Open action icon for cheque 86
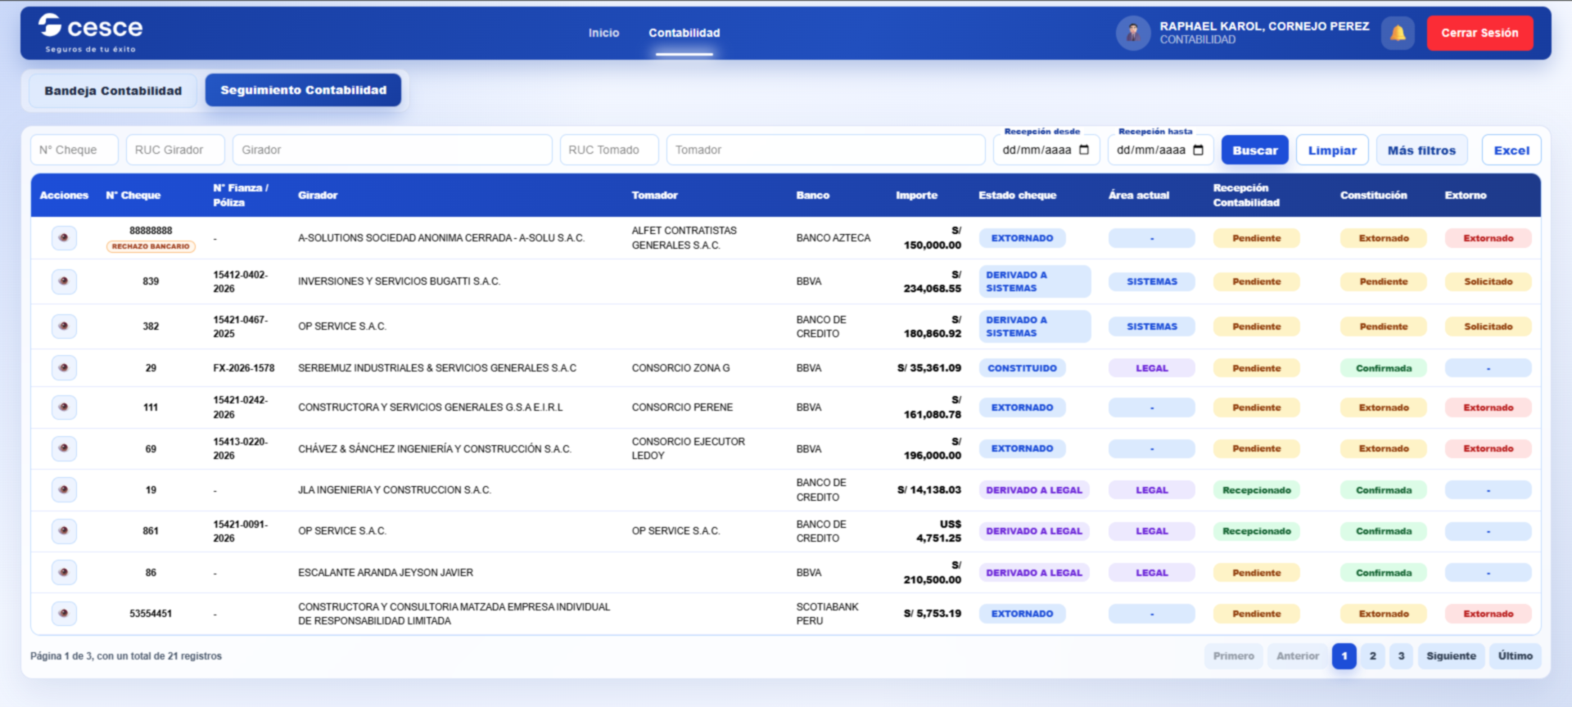The height and width of the screenshot is (707, 1572). [64, 573]
